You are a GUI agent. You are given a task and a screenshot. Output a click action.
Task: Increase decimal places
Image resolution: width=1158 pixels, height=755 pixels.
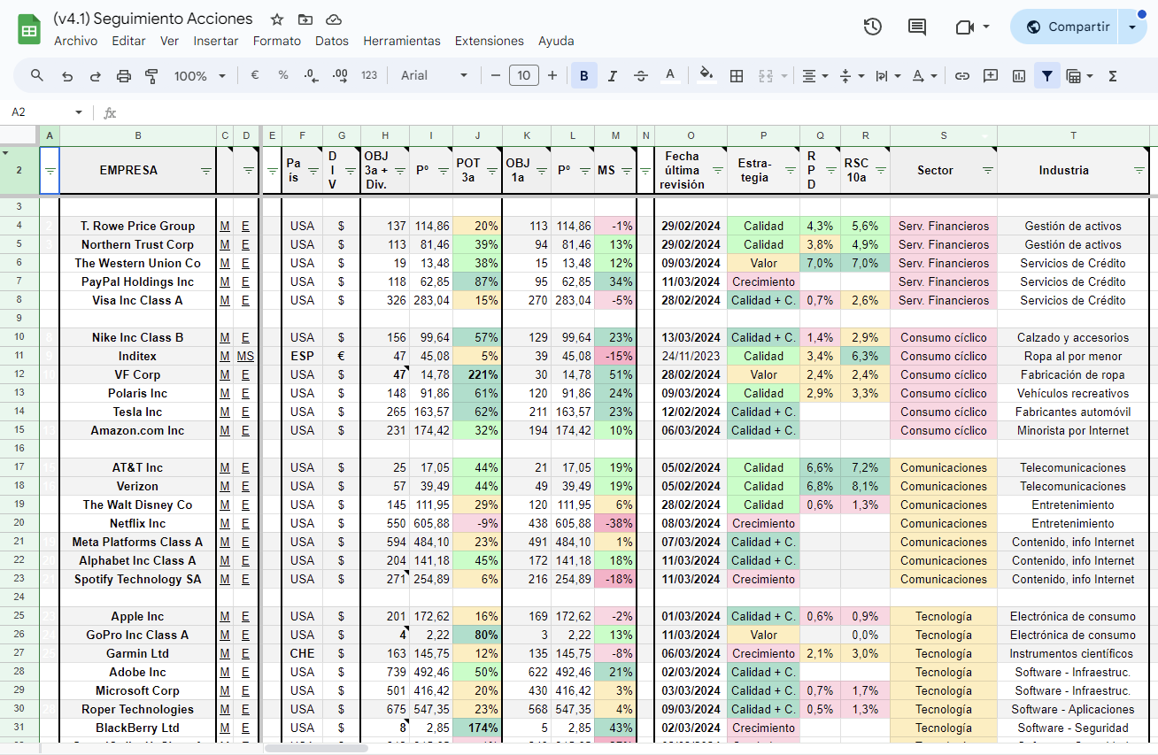[339, 76]
